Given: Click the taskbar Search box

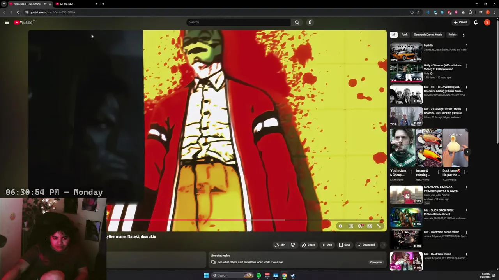Looking at the screenshot, I should coord(233,275).
